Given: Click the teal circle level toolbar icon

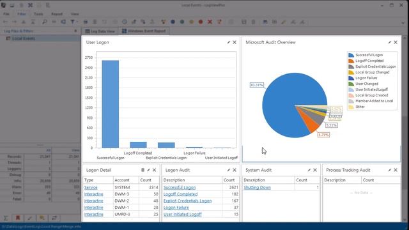Looking at the screenshot, I should point(182,22).
